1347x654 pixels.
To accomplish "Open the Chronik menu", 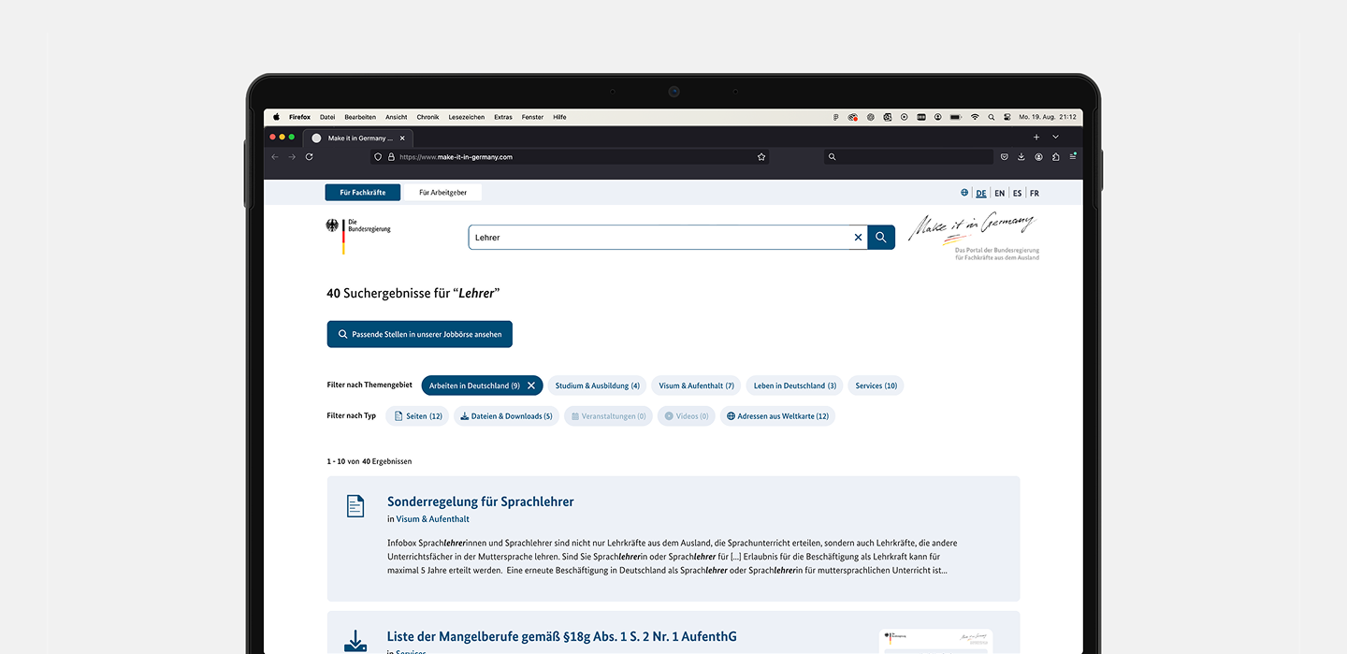I will [x=427, y=117].
